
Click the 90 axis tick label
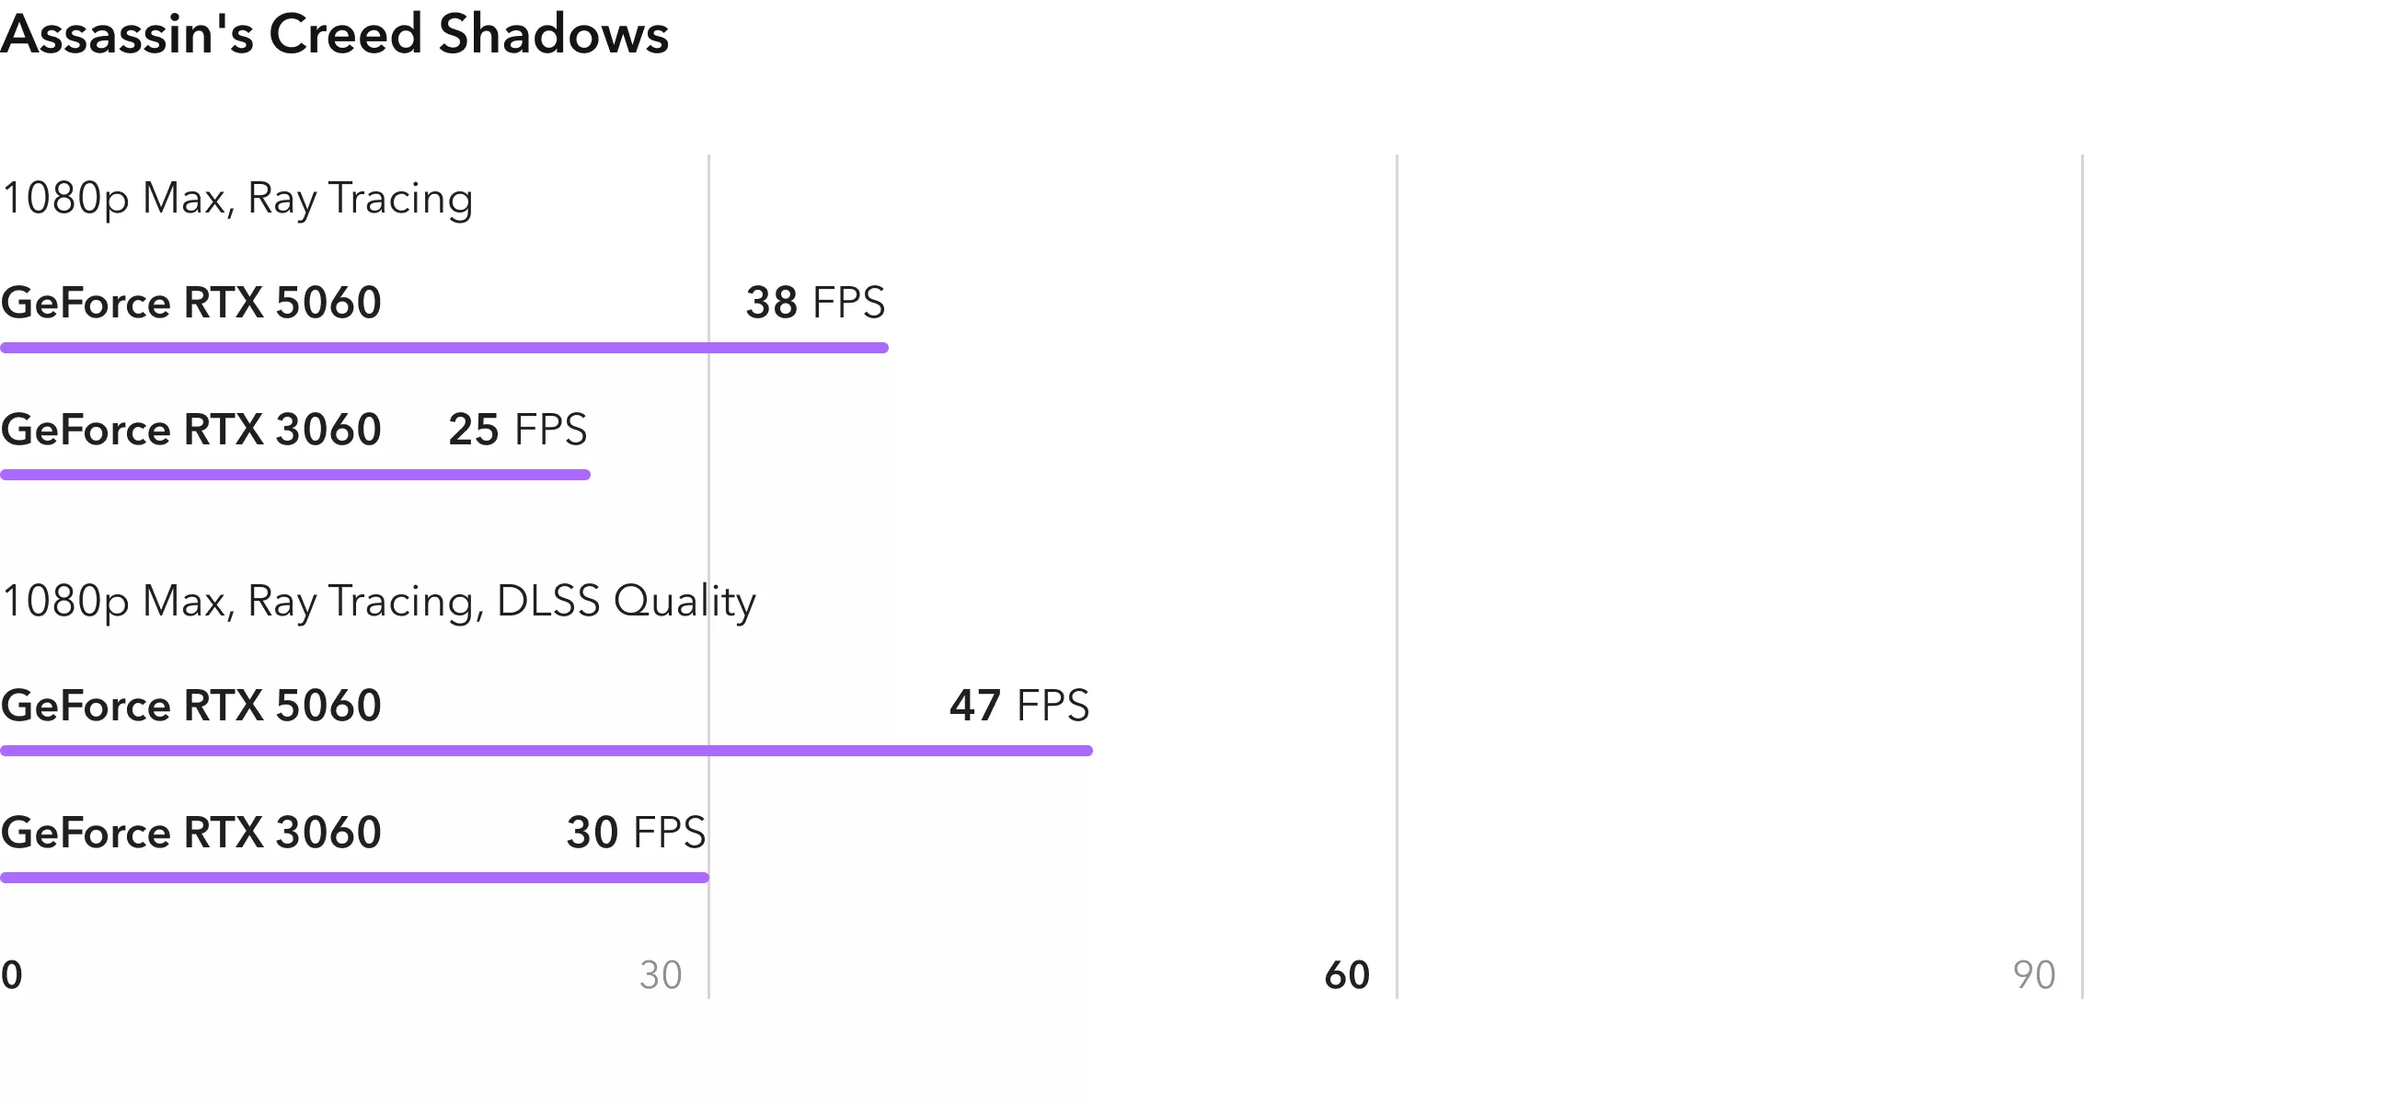coord(2033,975)
